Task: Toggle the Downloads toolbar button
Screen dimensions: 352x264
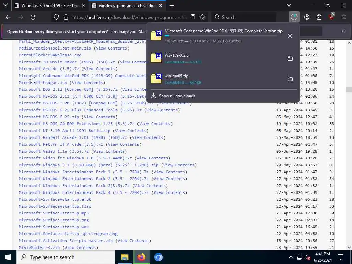Action: (x=294, y=17)
